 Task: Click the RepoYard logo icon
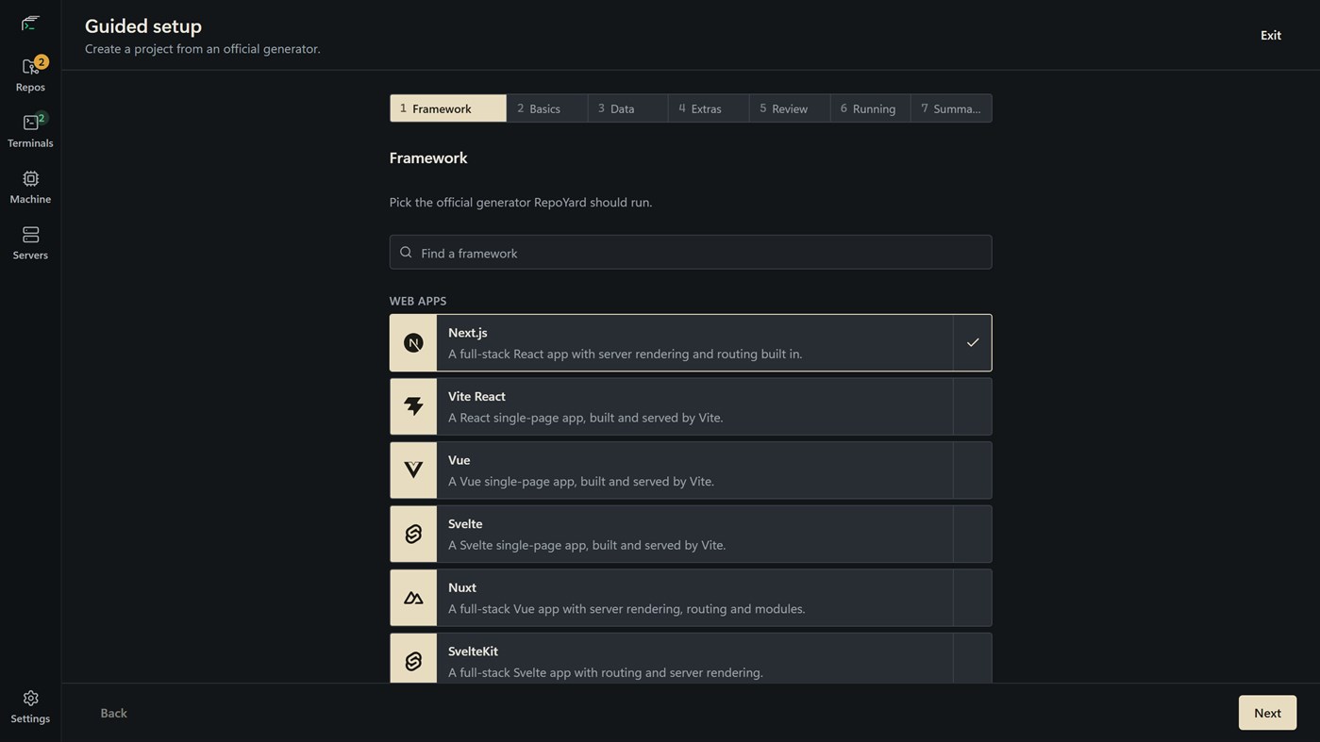point(30,23)
